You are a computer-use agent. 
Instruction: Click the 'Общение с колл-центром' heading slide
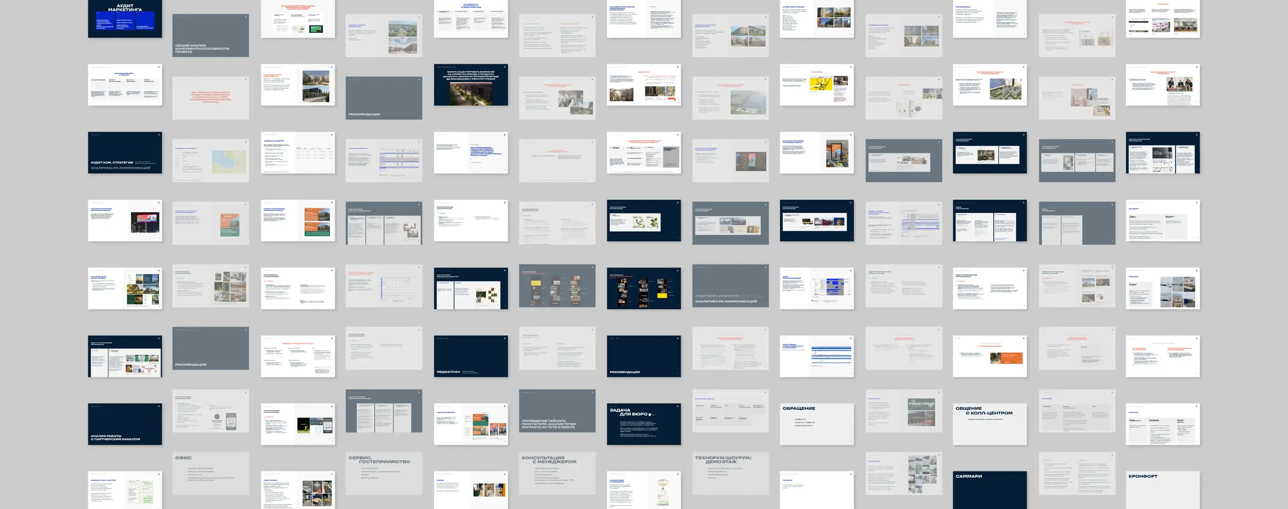click(x=989, y=424)
